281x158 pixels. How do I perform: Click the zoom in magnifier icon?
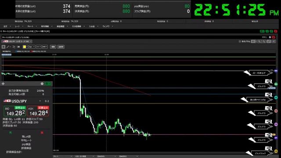point(259,41)
